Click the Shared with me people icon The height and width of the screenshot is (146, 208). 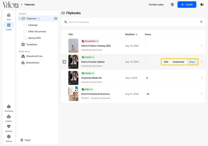point(23,56)
